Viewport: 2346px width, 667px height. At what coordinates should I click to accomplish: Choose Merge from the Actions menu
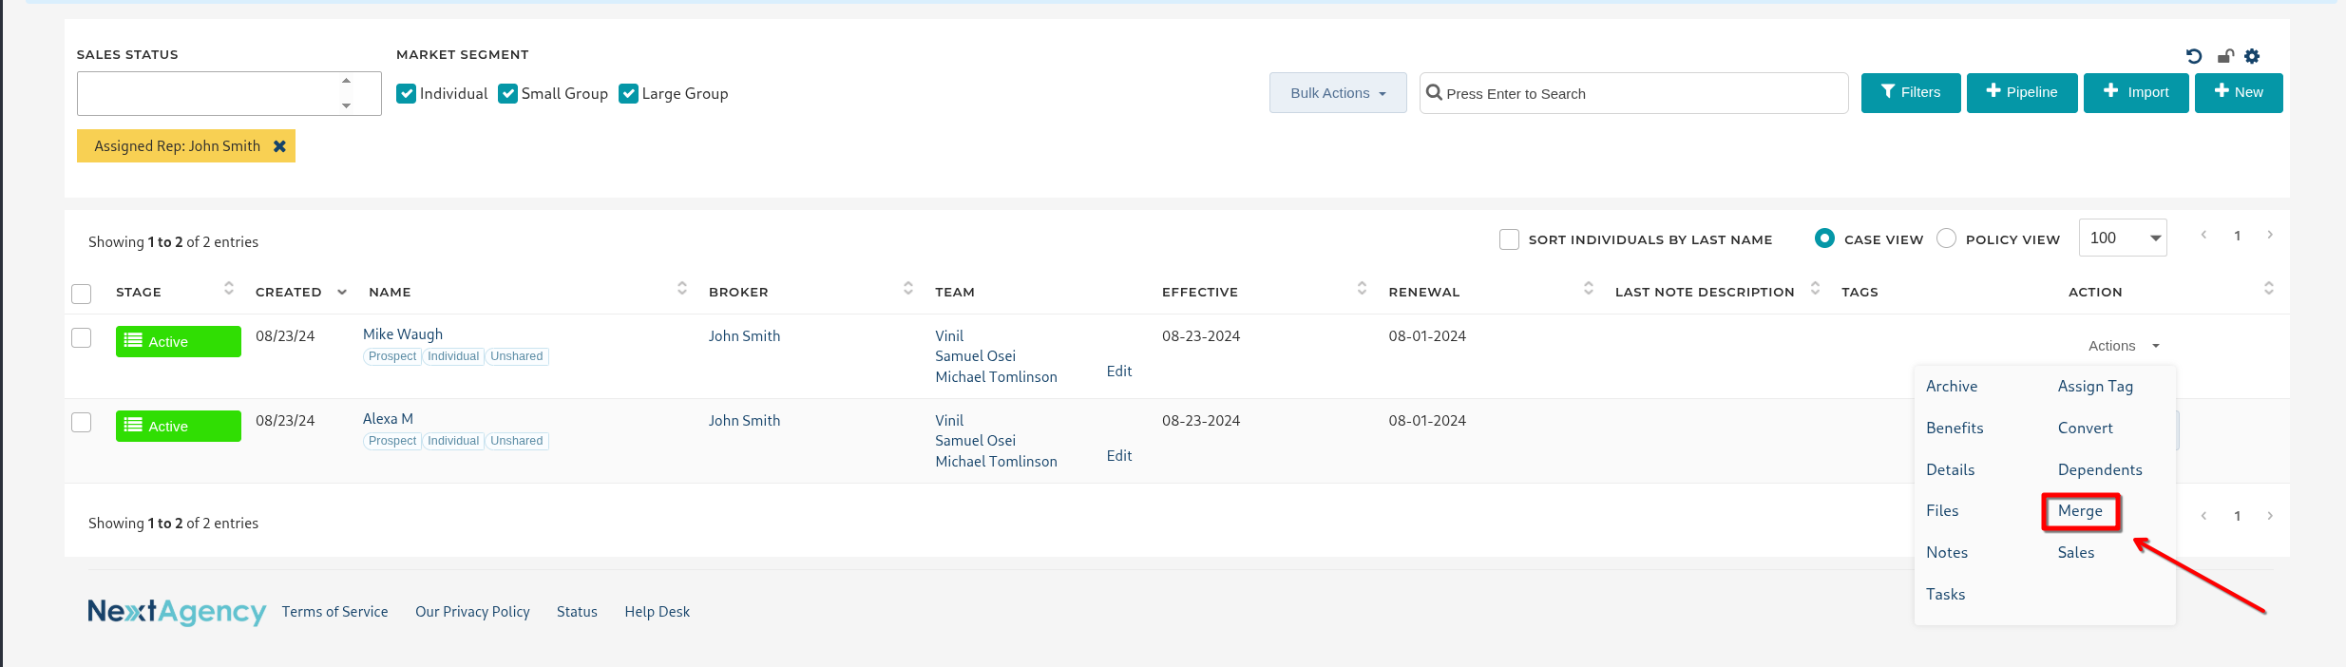pyautogui.click(x=2080, y=511)
